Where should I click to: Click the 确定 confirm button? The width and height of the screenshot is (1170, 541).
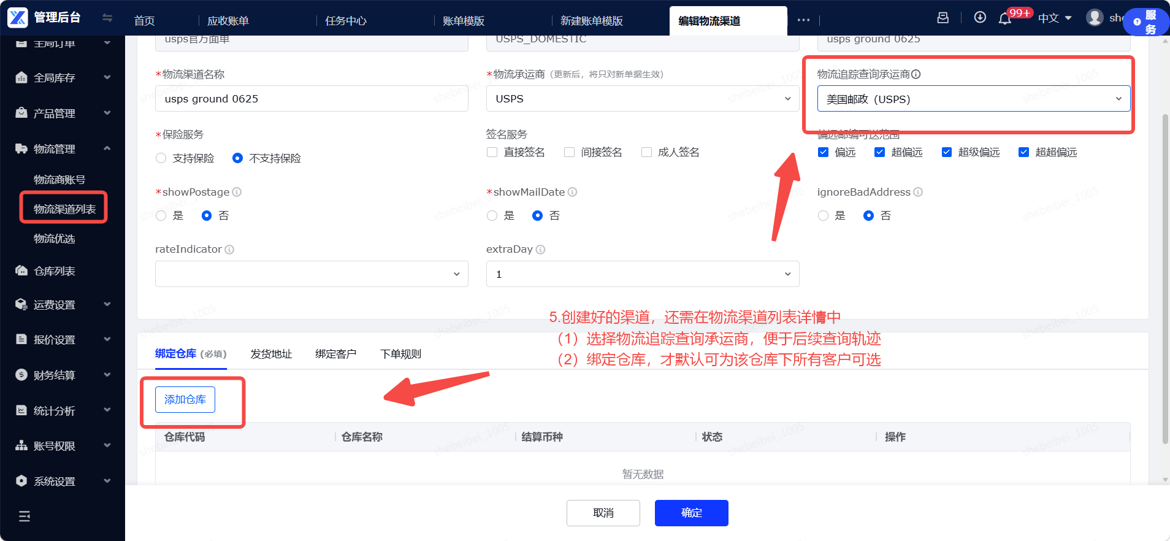tap(692, 513)
